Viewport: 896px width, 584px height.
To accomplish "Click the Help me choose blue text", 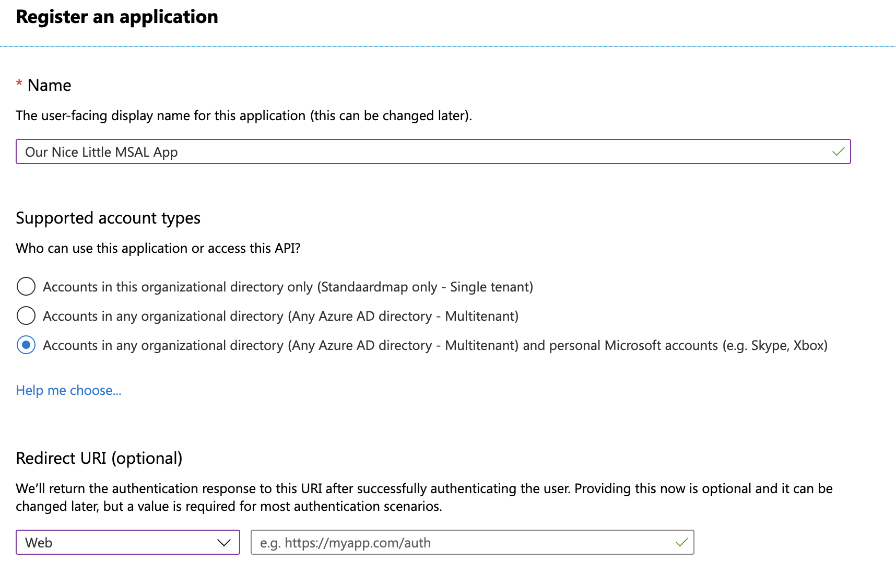I will point(68,390).
